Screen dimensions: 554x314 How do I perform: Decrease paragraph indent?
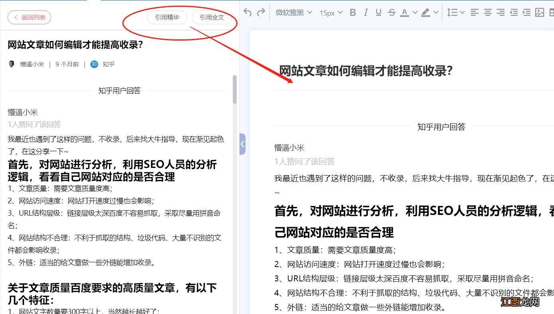pos(514,13)
